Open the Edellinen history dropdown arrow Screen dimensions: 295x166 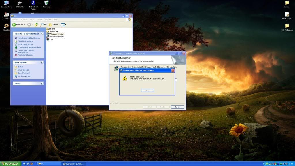(25, 25)
